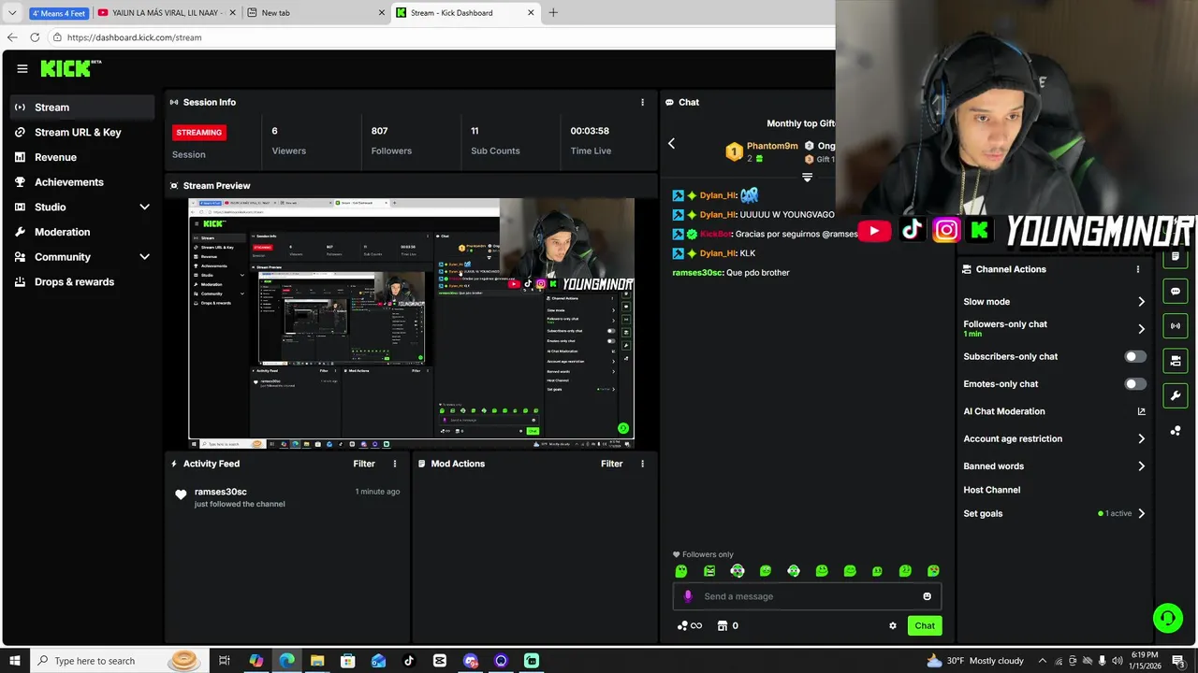Open Microsoft Store from the taskbar
The image size is (1198, 673).
click(x=347, y=661)
